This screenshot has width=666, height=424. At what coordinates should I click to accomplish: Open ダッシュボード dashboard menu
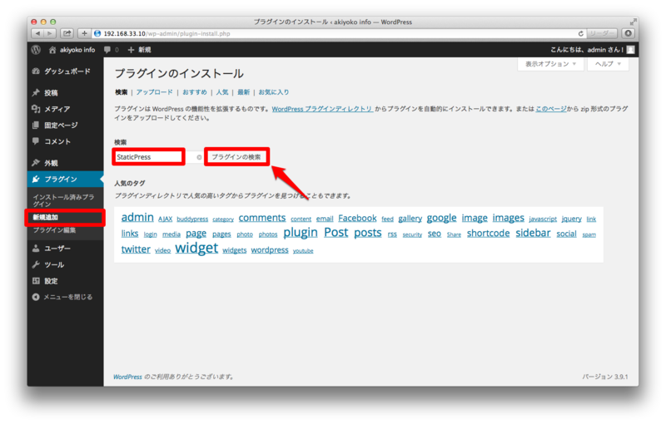(66, 71)
